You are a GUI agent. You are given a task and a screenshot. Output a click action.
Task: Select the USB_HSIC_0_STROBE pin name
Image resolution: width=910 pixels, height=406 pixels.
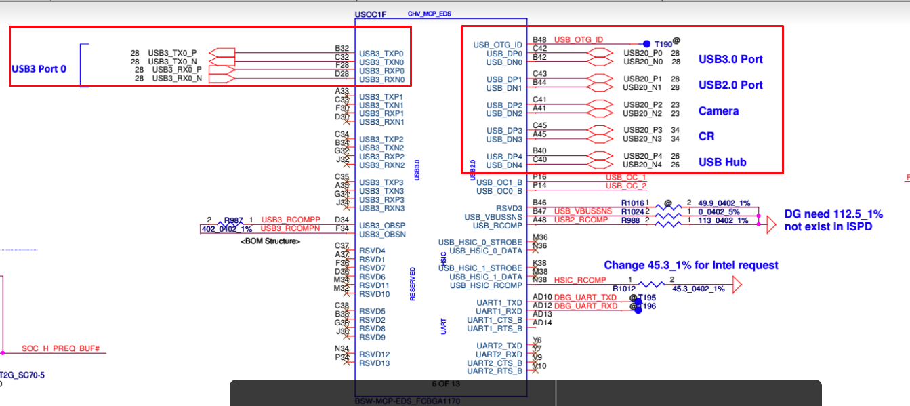[480, 242]
